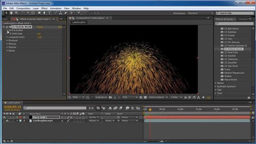Toggle quality switch on Lamborghini.mp4 layer
The image size is (256, 144).
pyautogui.click(x=68, y=121)
